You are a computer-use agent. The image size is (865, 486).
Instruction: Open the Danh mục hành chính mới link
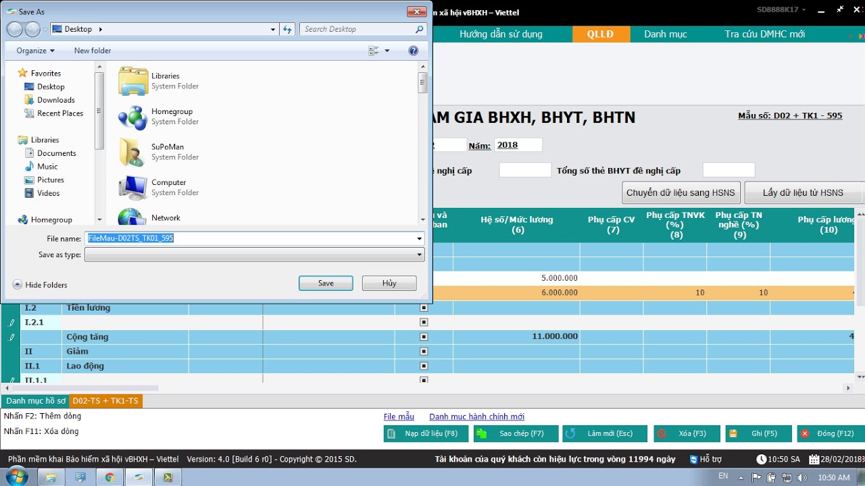click(476, 416)
